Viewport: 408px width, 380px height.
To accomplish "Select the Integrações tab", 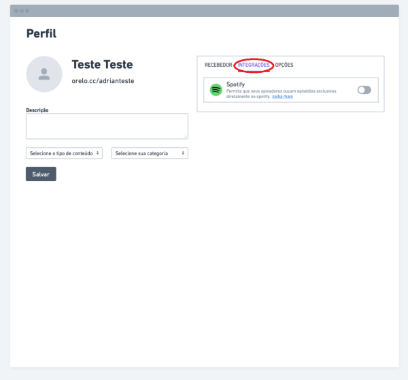I will (x=254, y=65).
